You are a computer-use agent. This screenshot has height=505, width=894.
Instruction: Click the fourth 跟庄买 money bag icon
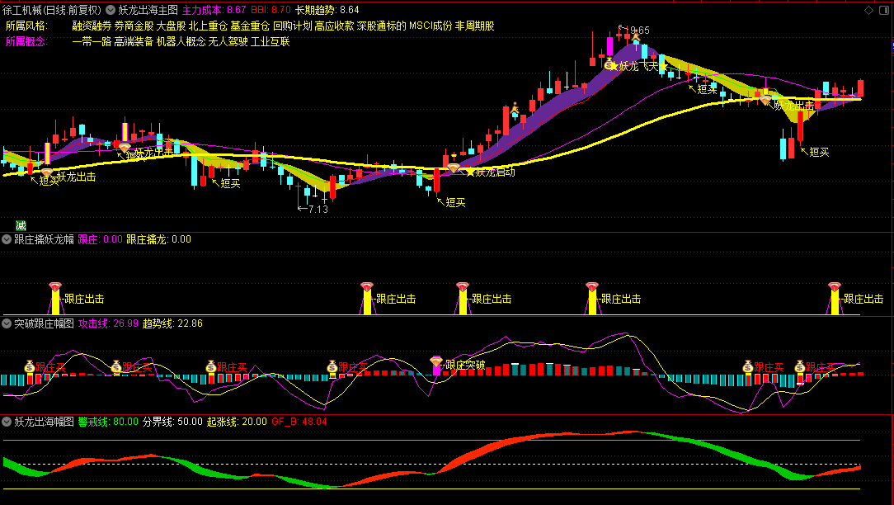pos(332,366)
